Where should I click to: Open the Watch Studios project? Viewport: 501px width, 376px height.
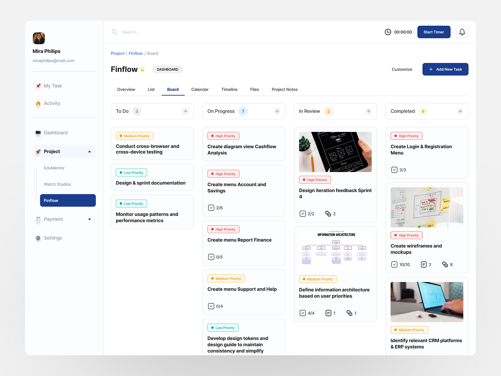coord(57,184)
